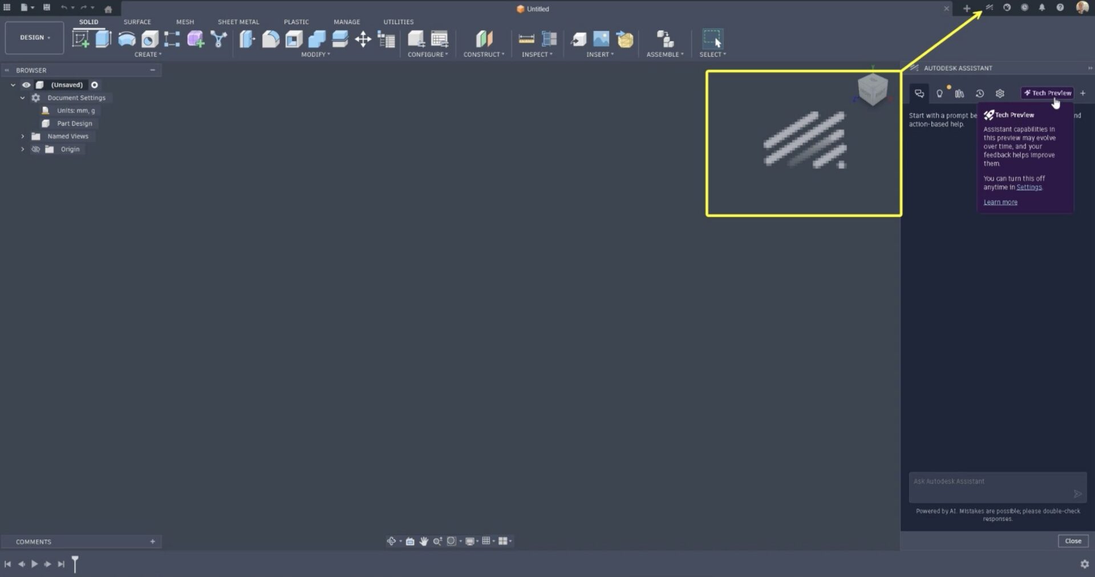Open the INSPECT dropdown menu
This screenshot has height=577, width=1095.
pos(537,55)
